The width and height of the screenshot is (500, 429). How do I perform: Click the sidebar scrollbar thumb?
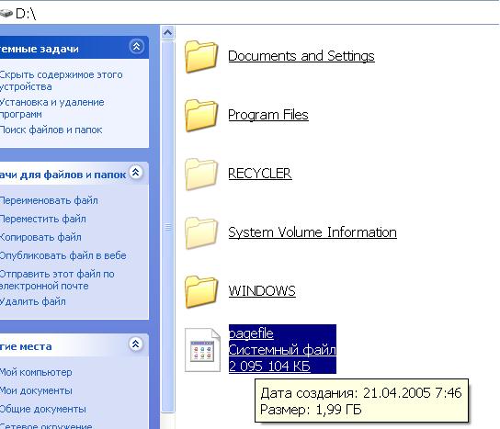167,227
